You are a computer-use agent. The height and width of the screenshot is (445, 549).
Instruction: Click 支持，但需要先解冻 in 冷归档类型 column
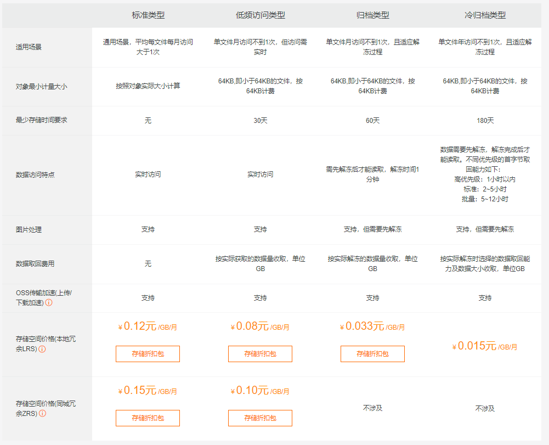click(485, 229)
